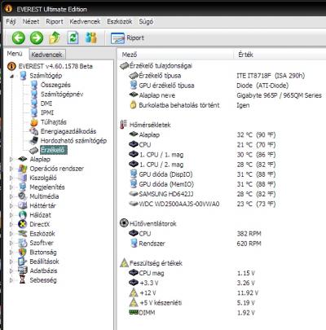
Task: Click the Up level arrow icon
Action: (x=55, y=37)
